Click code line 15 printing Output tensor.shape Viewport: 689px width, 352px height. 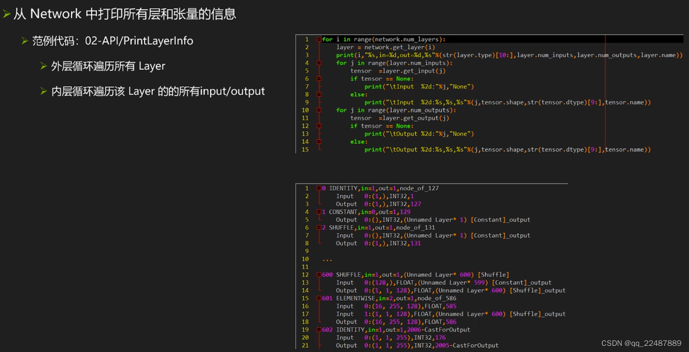click(x=507, y=150)
